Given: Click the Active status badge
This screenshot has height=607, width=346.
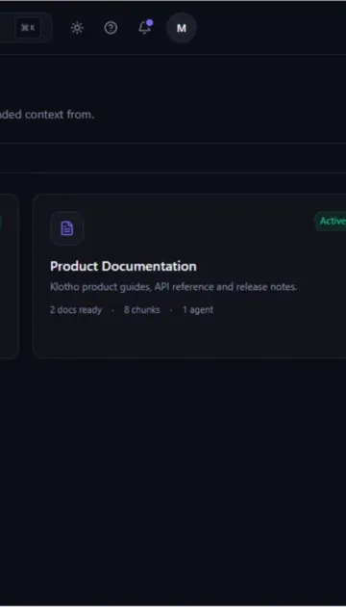Looking at the screenshot, I should 331,221.
